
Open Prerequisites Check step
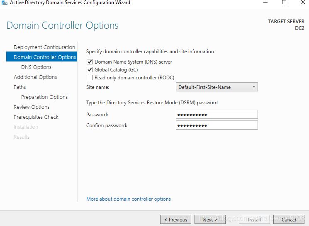click(x=36, y=117)
